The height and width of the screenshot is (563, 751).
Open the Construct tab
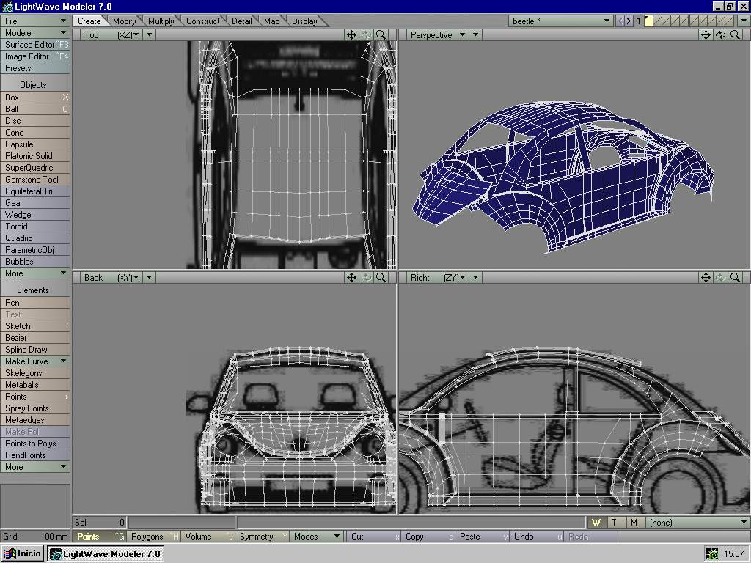[202, 21]
